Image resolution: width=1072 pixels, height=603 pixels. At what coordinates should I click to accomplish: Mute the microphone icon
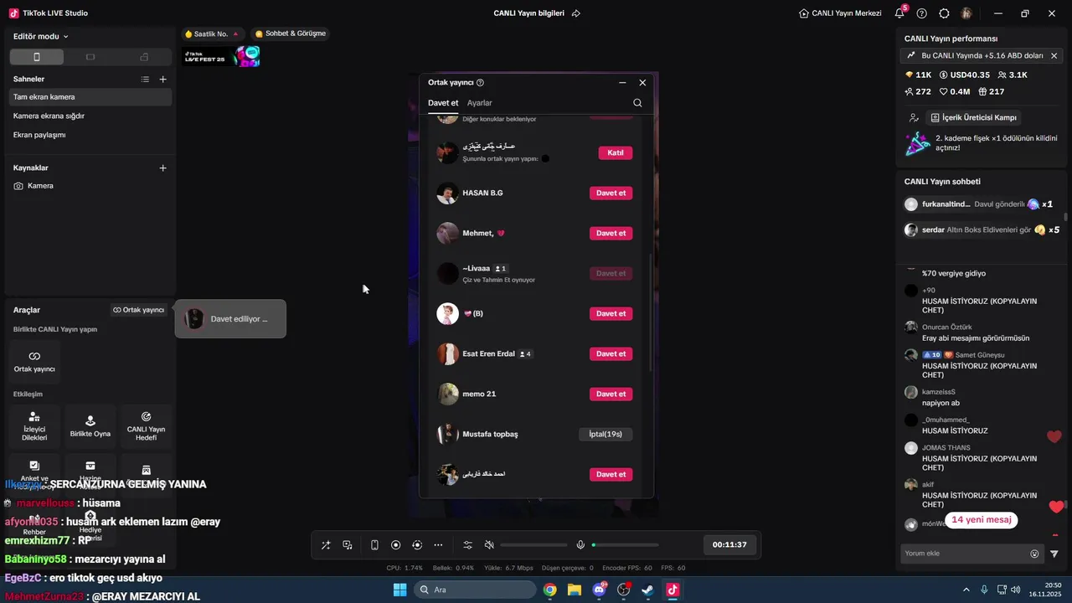tap(580, 545)
